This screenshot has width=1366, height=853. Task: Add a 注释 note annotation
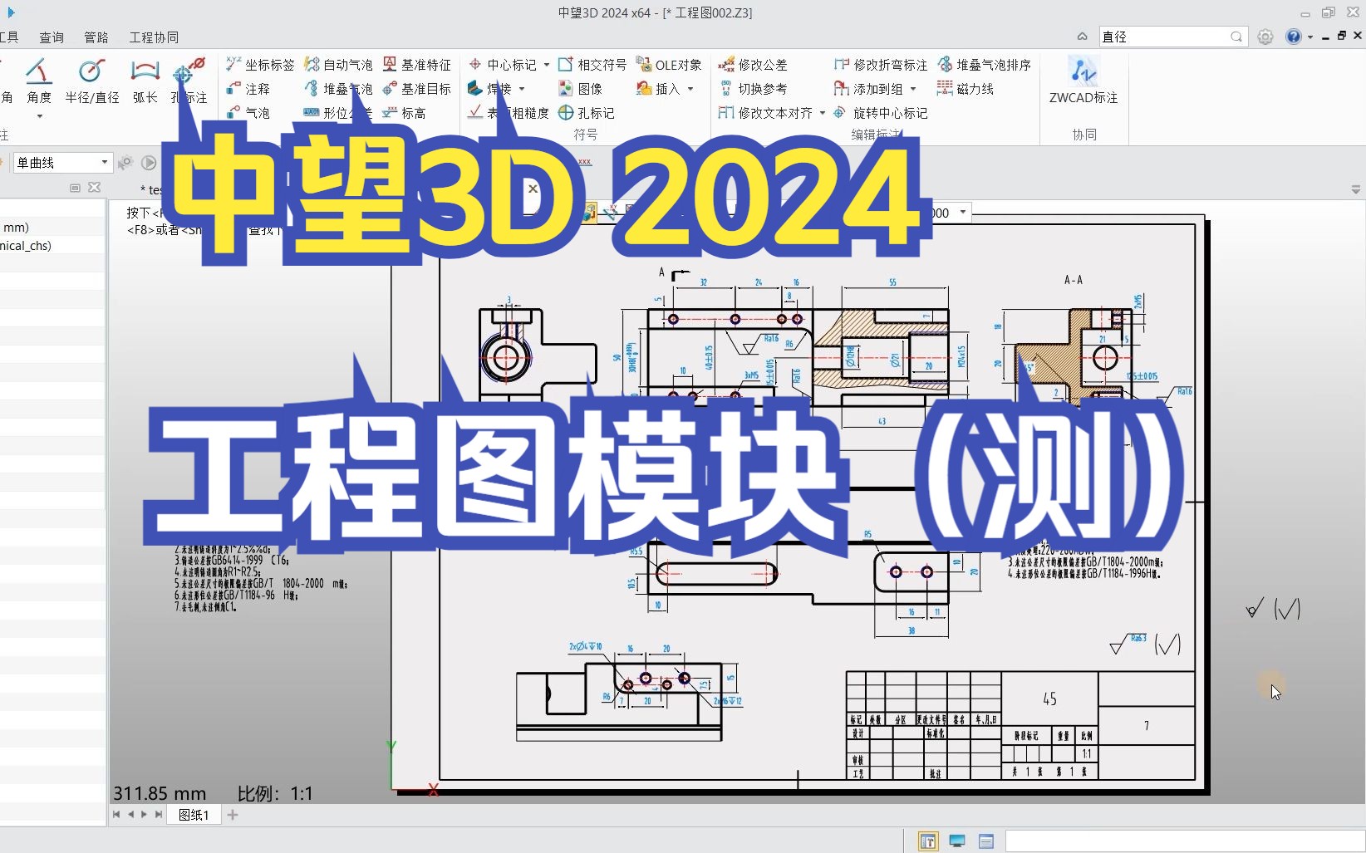[x=248, y=89]
